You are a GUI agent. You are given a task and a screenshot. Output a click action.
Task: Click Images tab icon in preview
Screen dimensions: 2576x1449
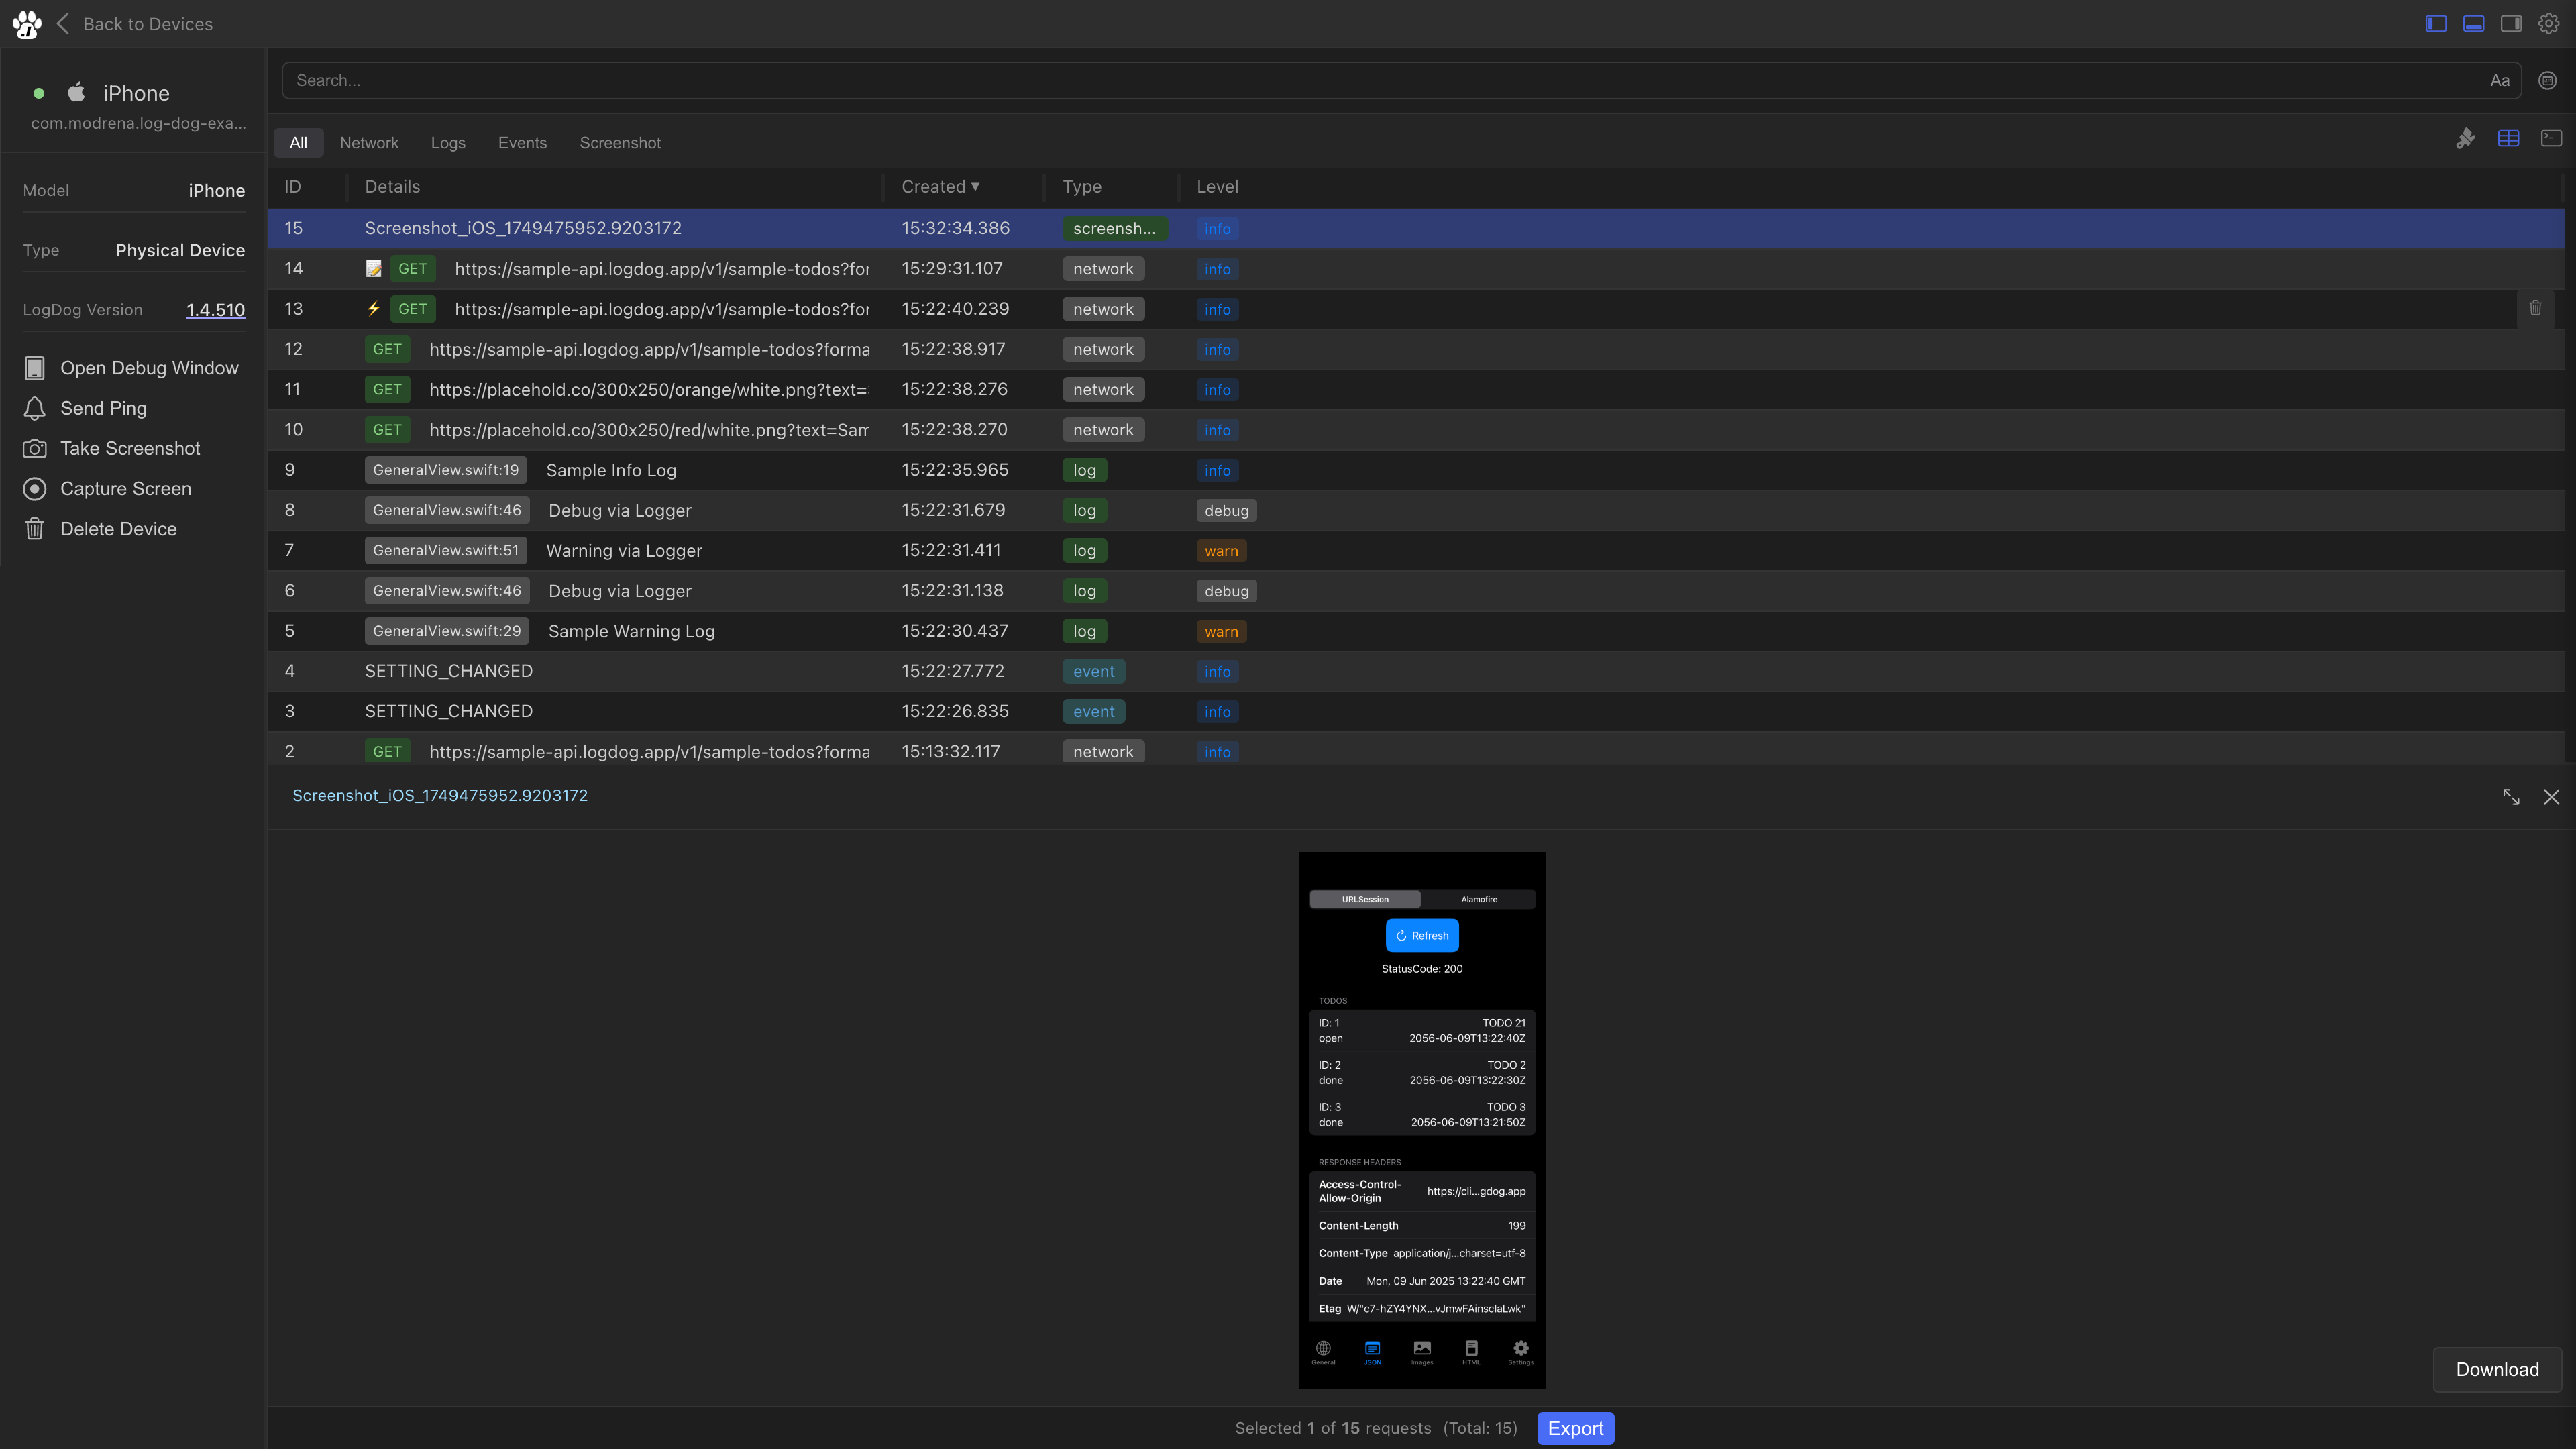[x=1422, y=1352]
